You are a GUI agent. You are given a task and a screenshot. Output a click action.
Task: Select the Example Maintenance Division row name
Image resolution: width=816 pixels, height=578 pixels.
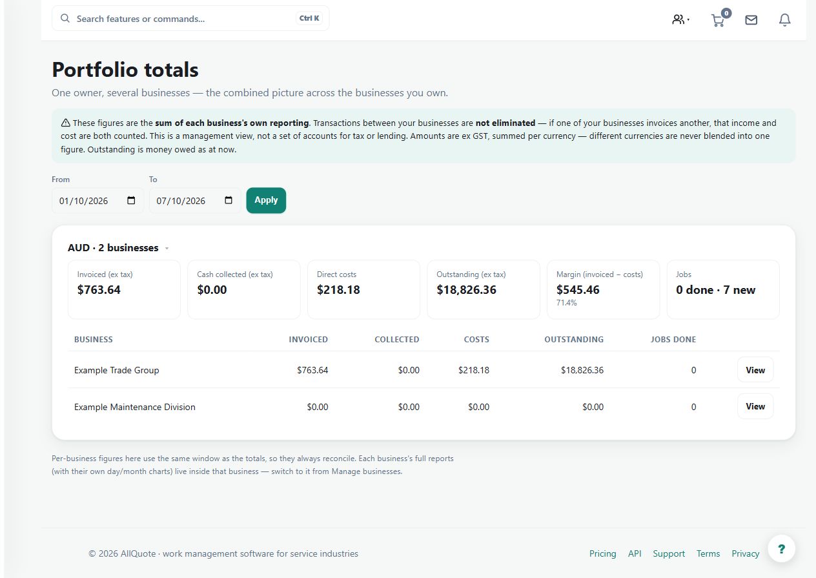[135, 407]
